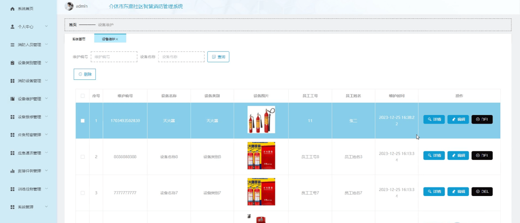Click the time cell 2023-12-25 16:38:22
The image size is (520, 223).
(x=397, y=120)
